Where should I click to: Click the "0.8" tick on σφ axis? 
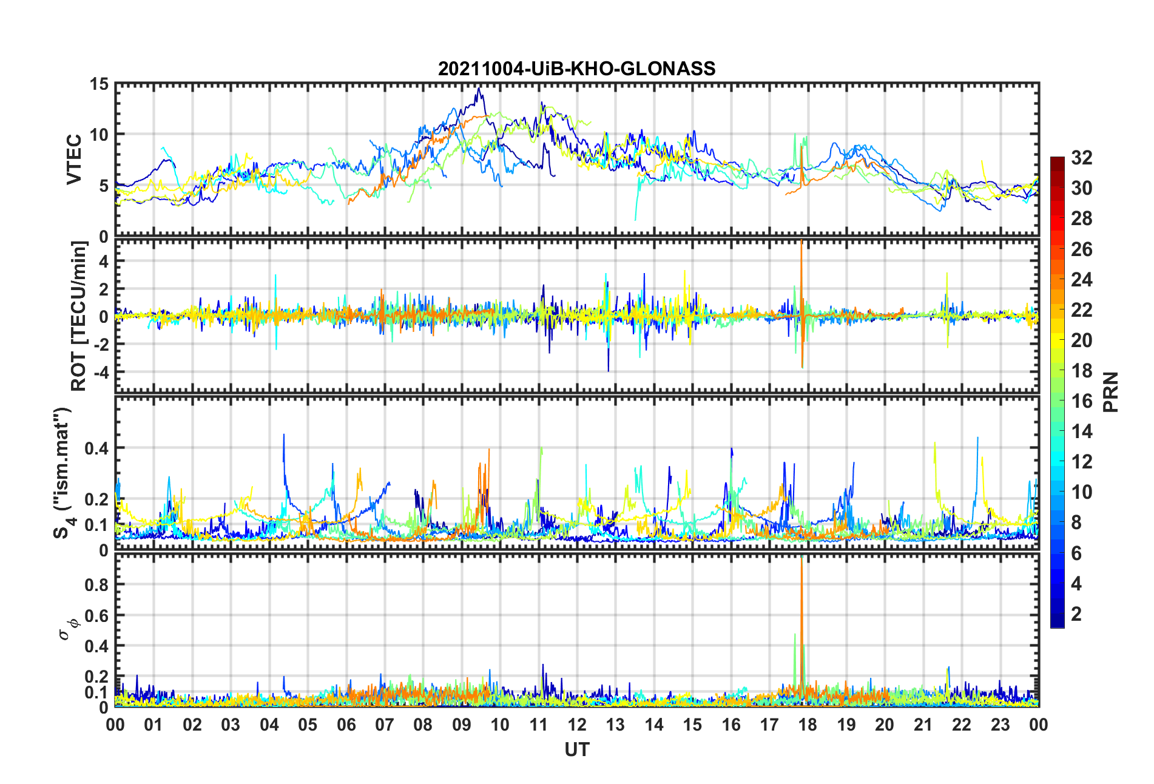98,585
